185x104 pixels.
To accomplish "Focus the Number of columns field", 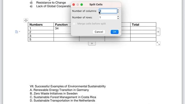I will tap(108, 11).
